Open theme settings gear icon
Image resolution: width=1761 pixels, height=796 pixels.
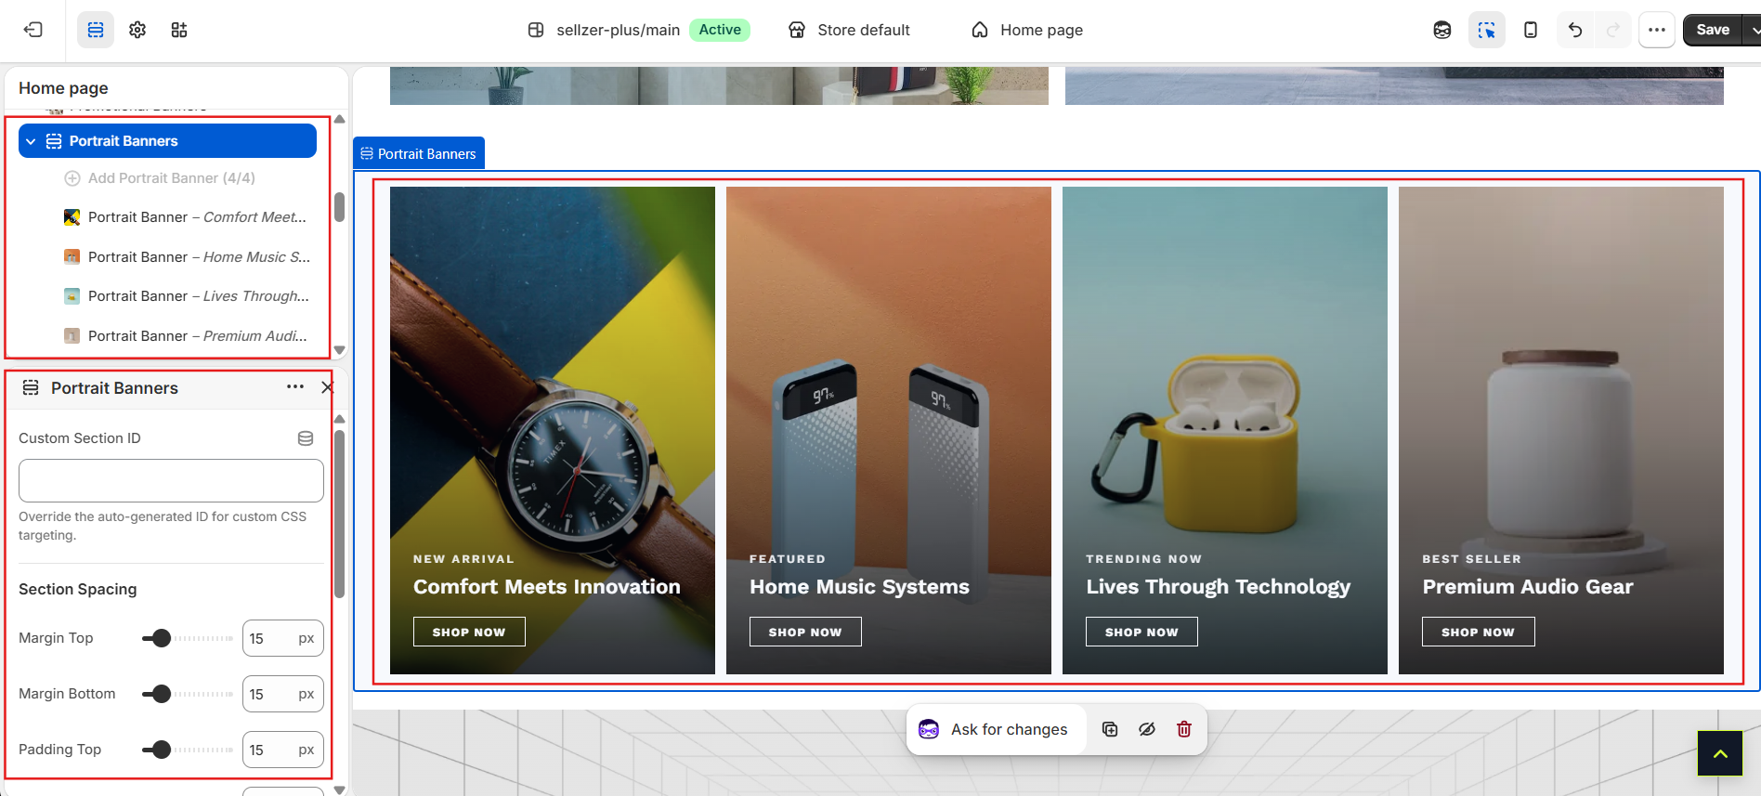pos(137,30)
